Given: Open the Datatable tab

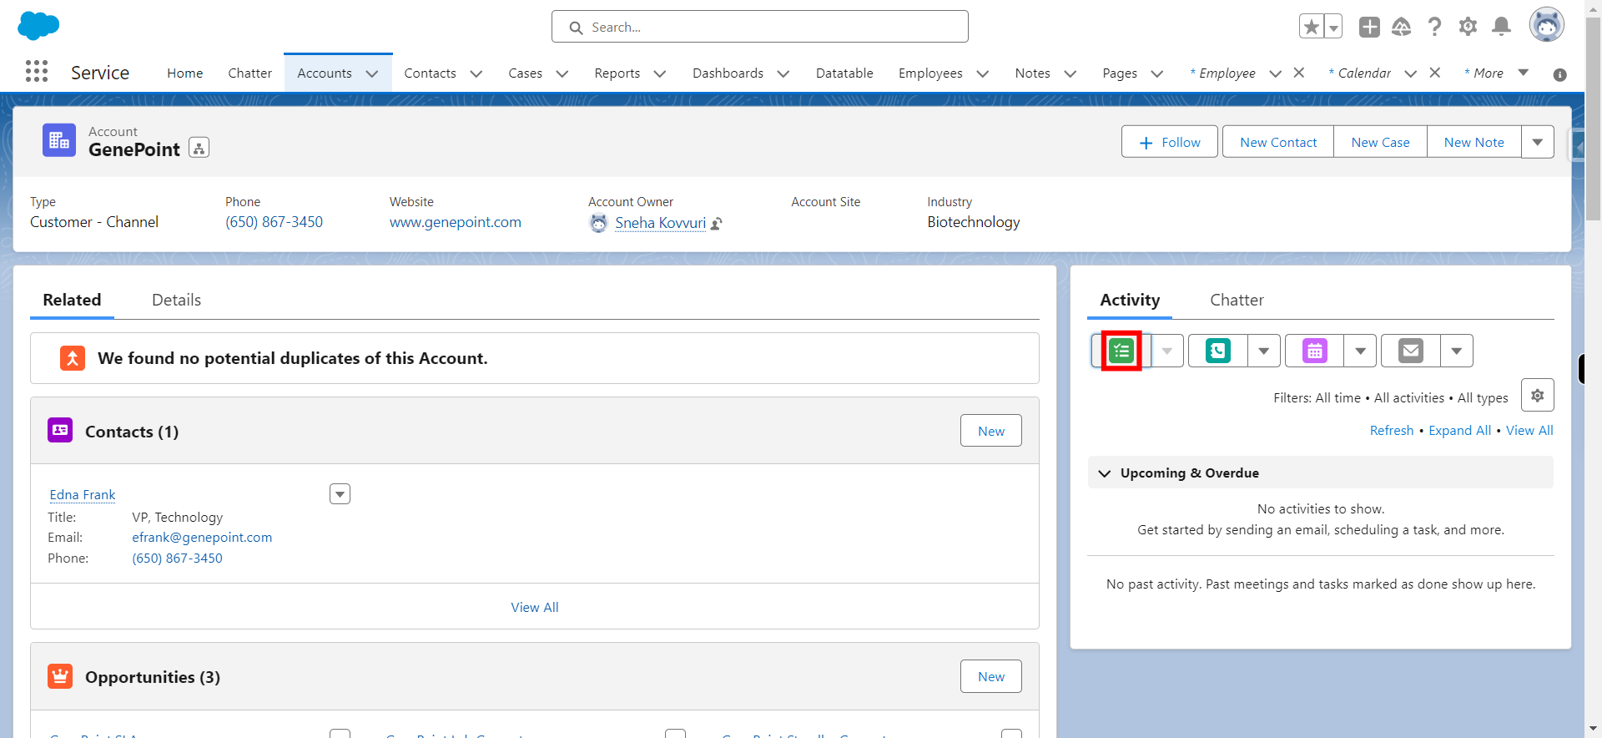Looking at the screenshot, I should [x=844, y=73].
